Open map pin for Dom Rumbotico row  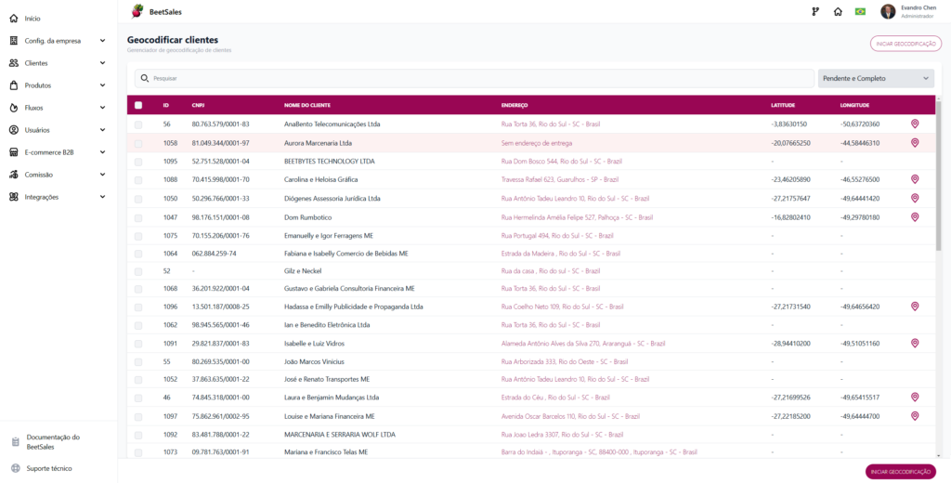click(x=915, y=216)
